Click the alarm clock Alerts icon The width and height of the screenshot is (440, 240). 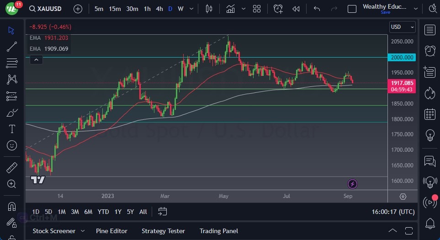(x=429, y=51)
